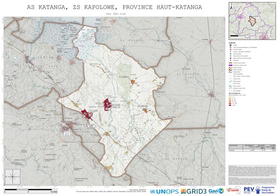
Task: Click the compass rose at bottom left
Action: pyautogui.click(x=13, y=177)
